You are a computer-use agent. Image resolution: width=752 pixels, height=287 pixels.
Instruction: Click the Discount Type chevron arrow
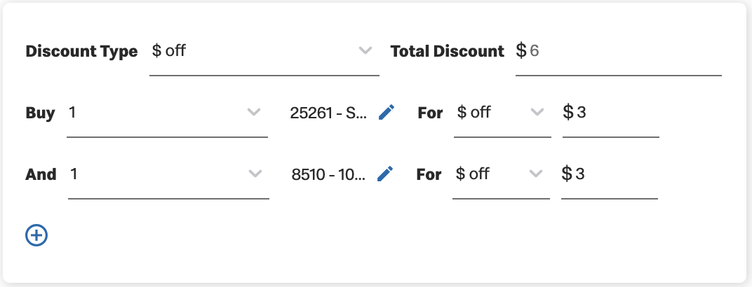365,50
